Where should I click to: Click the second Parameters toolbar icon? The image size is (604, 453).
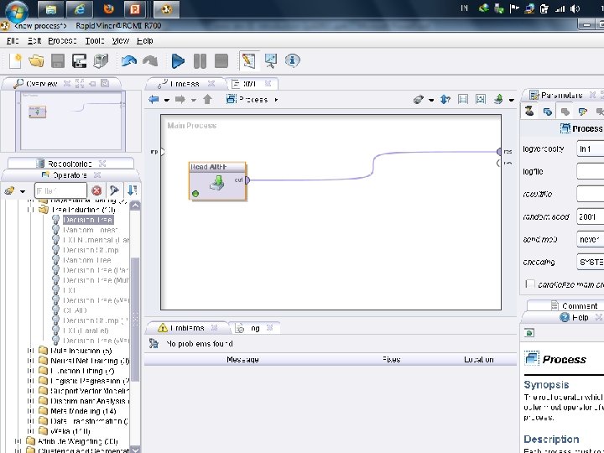tap(547, 112)
